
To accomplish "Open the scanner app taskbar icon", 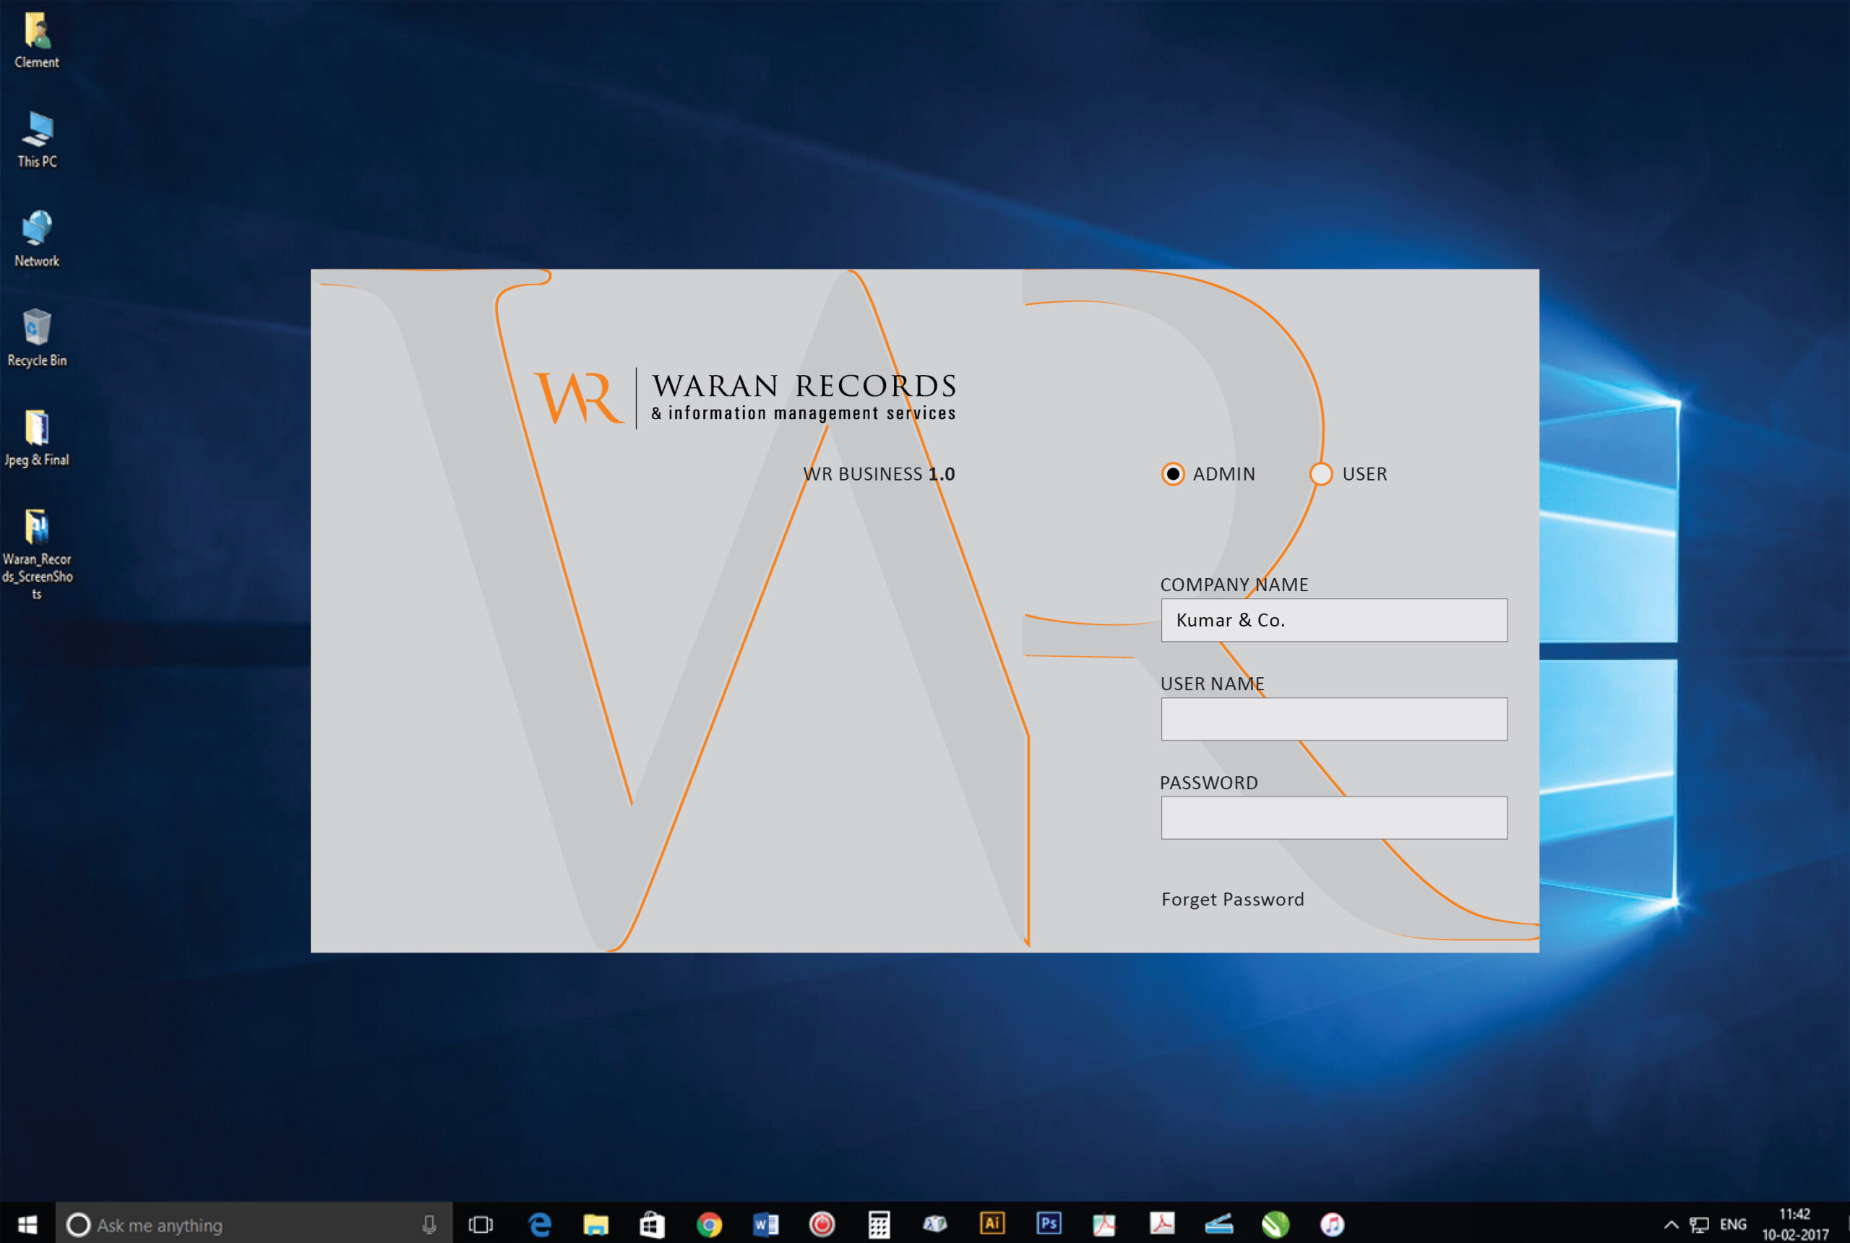I will pyautogui.click(x=1218, y=1225).
